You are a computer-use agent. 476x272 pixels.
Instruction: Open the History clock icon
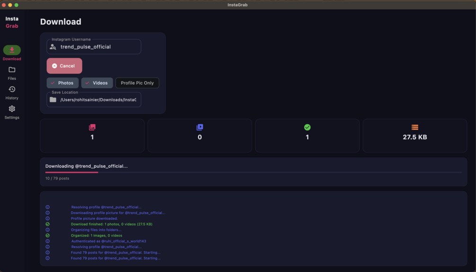[x=12, y=89]
